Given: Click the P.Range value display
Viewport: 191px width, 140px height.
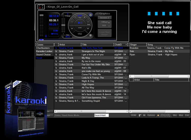Looking at the screenshot, I should [68, 14].
